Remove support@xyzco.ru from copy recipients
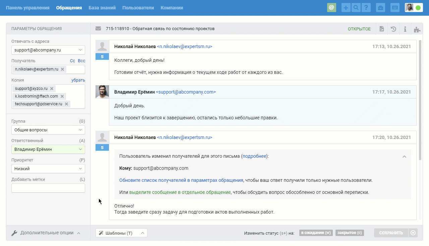This screenshot has height=246, width=429. pyautogui.click(x=52, y=89)
